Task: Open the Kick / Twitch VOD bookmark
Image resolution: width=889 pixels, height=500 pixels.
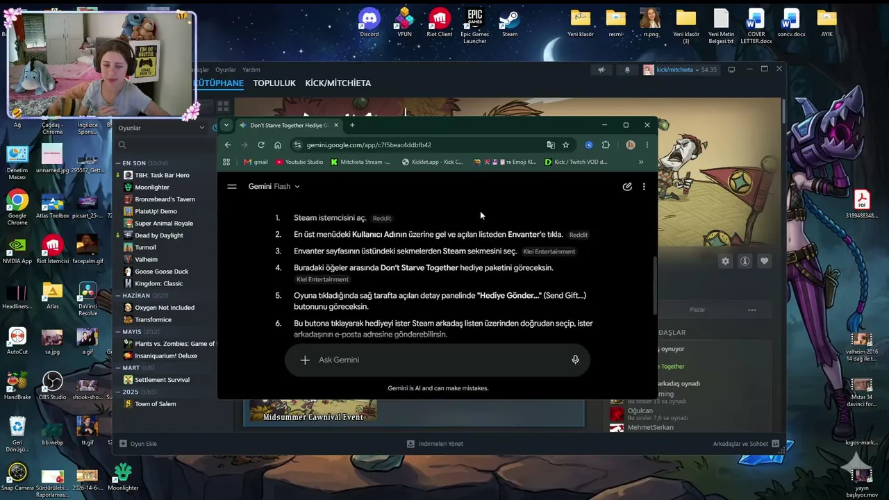Action: 576,162
